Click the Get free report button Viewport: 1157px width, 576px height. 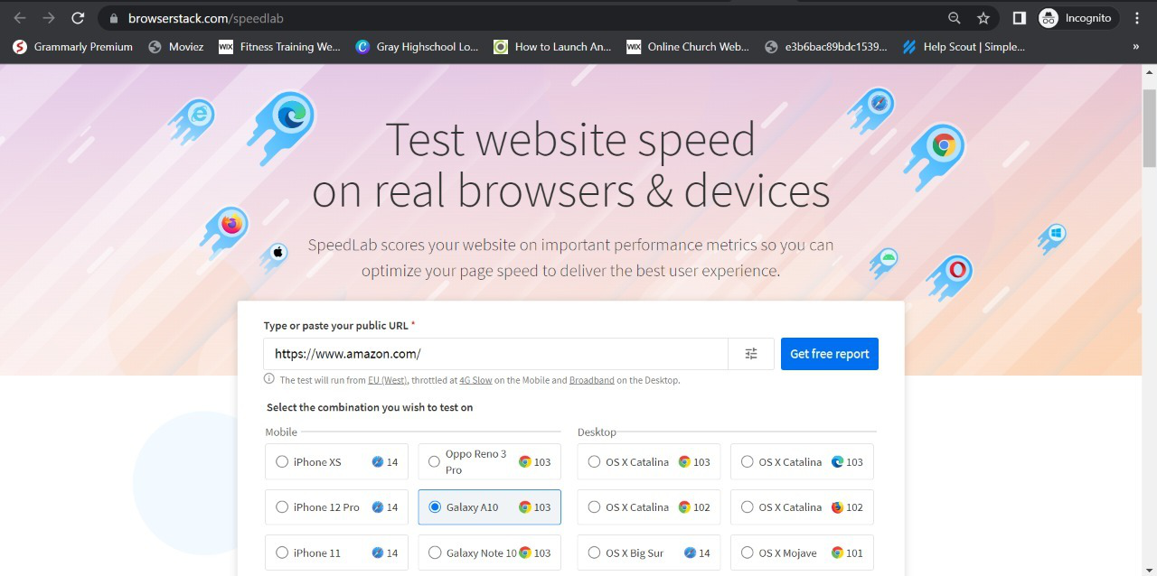(830, 354)
